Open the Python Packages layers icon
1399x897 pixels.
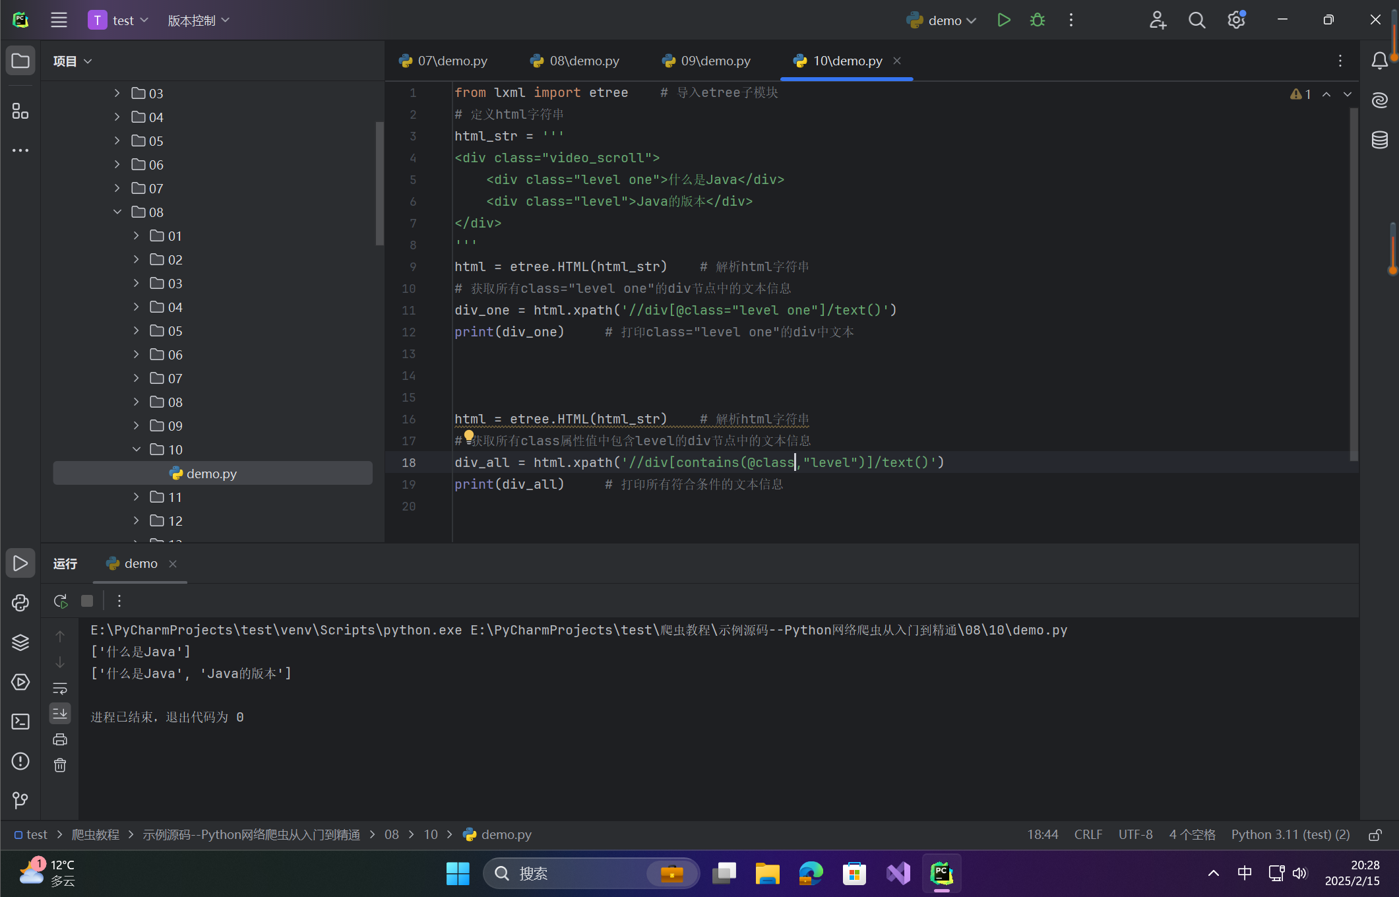20,642
